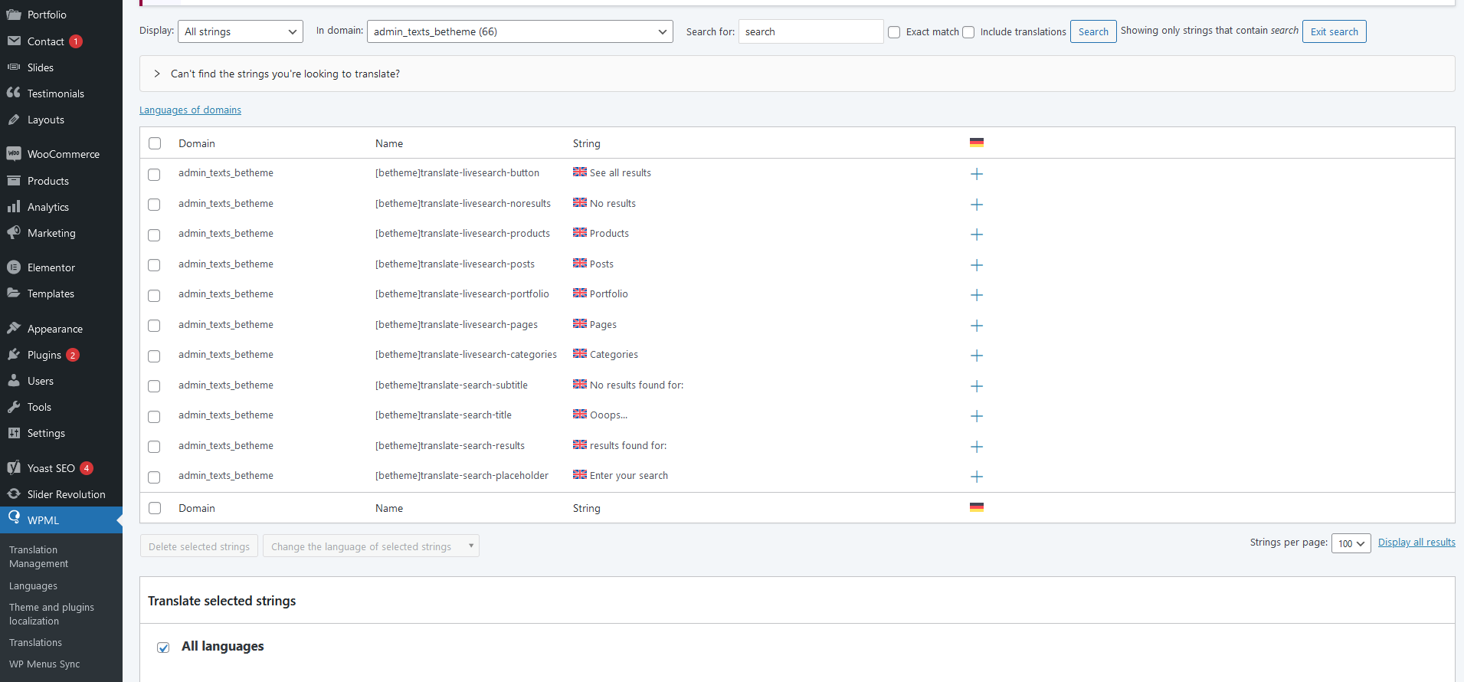Add translation for 'Enter your search' string
1464x682 pixels.
(976, 477)
